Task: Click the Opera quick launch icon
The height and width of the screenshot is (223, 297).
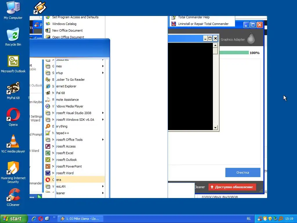Action: click(x=41, y=218)
